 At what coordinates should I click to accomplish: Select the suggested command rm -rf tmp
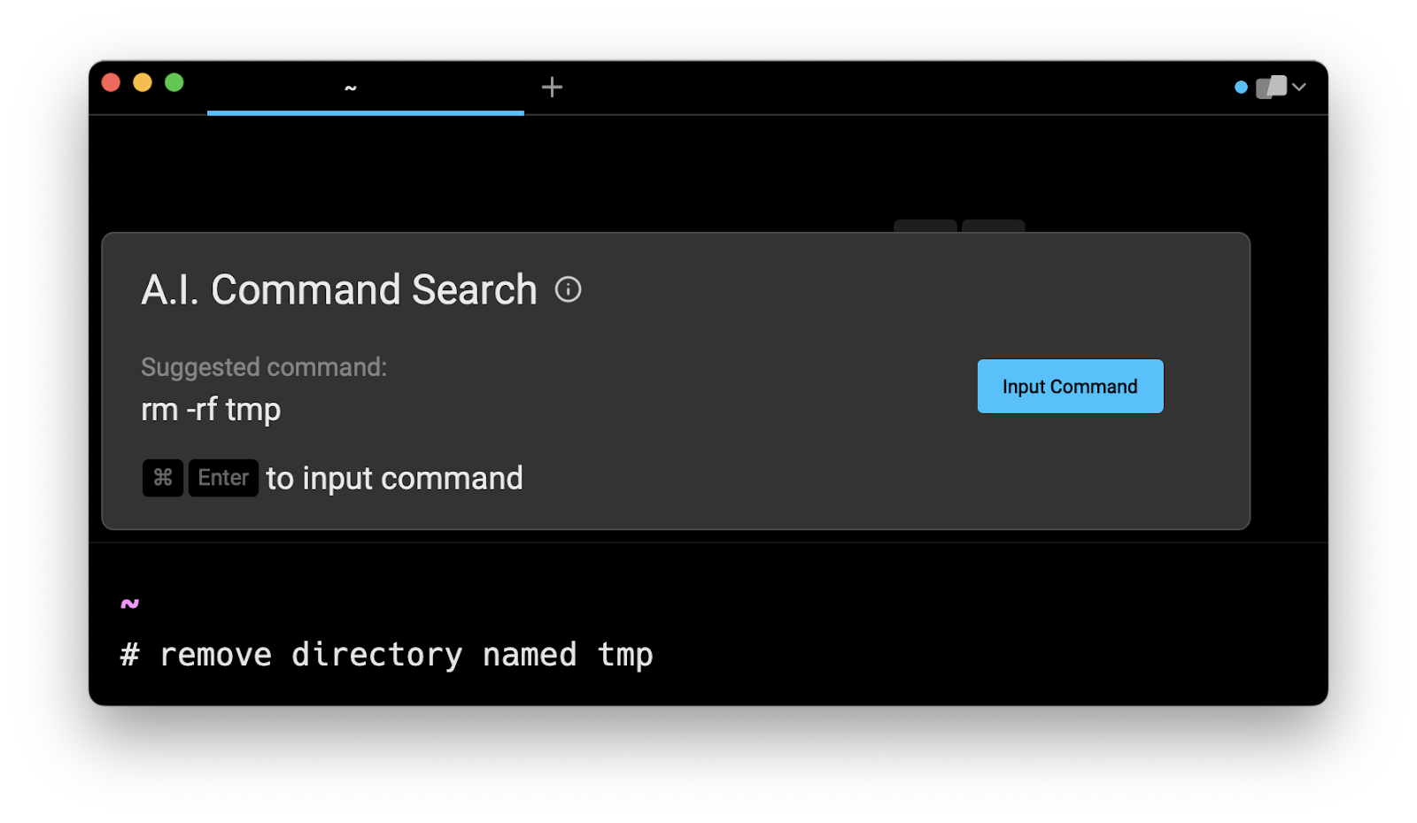[x=210, y=409]
